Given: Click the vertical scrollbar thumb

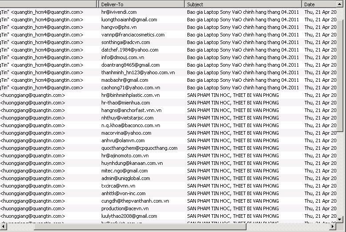Looking at the screenshot, I should [340, 76].
